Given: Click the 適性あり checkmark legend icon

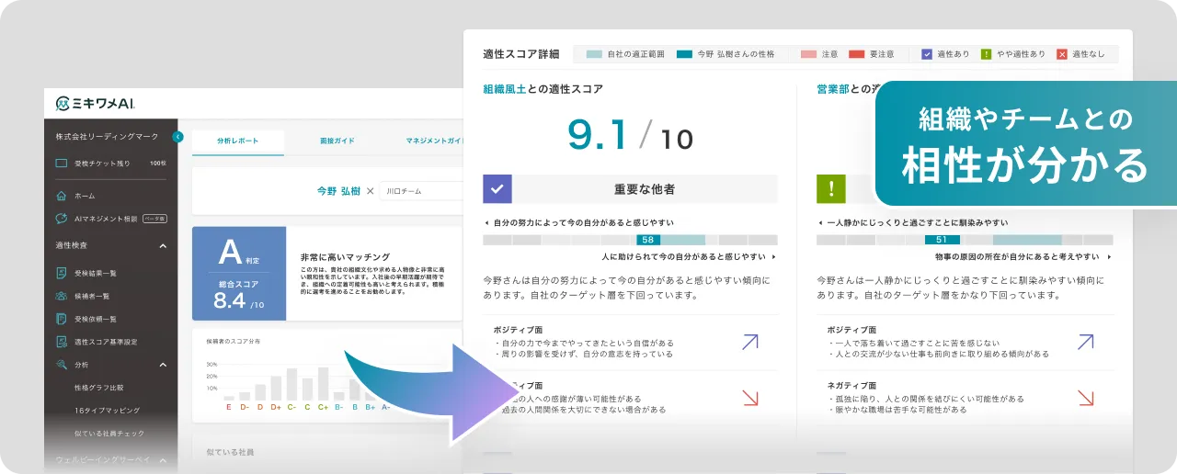Looking at the screenshot, I should pyautogui.click(x=927, y=54).
